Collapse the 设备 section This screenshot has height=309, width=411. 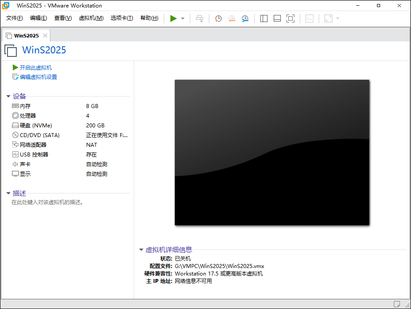(x=8, y=97)
